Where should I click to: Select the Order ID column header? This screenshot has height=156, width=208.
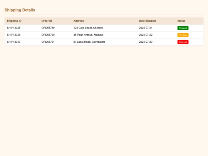click(x=47, y=21)
